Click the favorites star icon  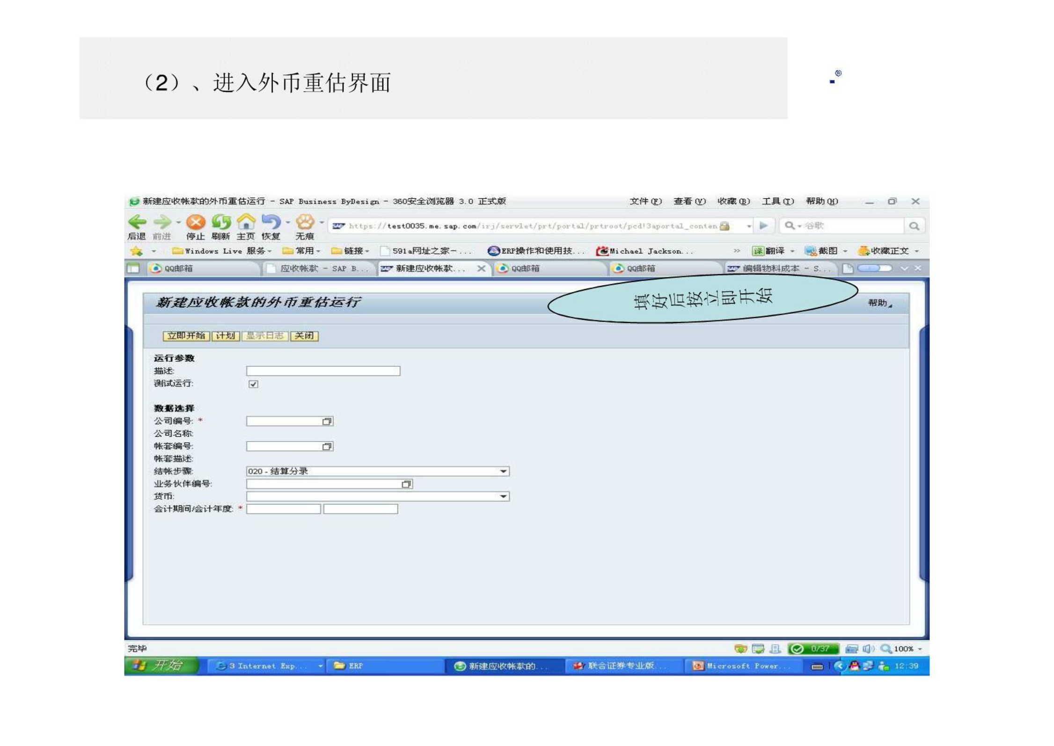click(136, 251)
